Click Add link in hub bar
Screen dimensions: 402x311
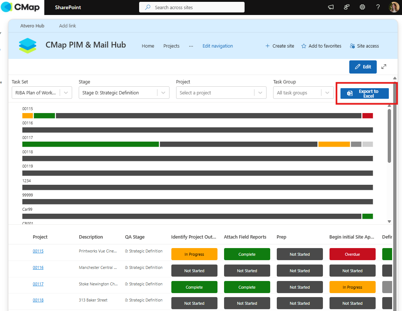click(67, 26)
